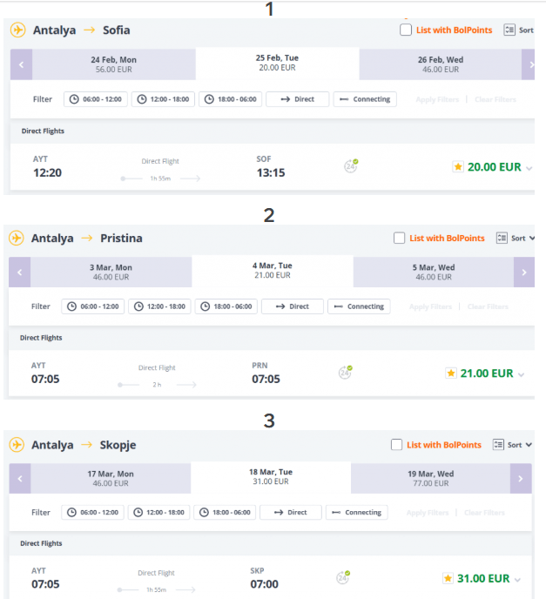Click the gold star next to 20.00 EUR
546x599 pixels.
[458, 167]
